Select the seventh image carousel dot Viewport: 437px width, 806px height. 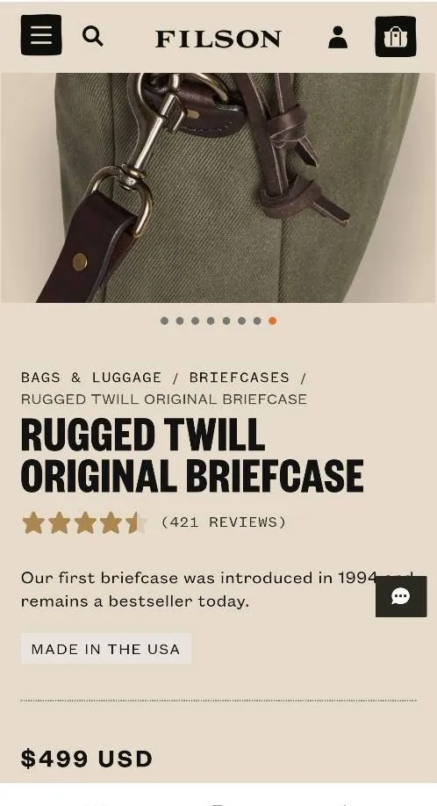coord(257,320)
